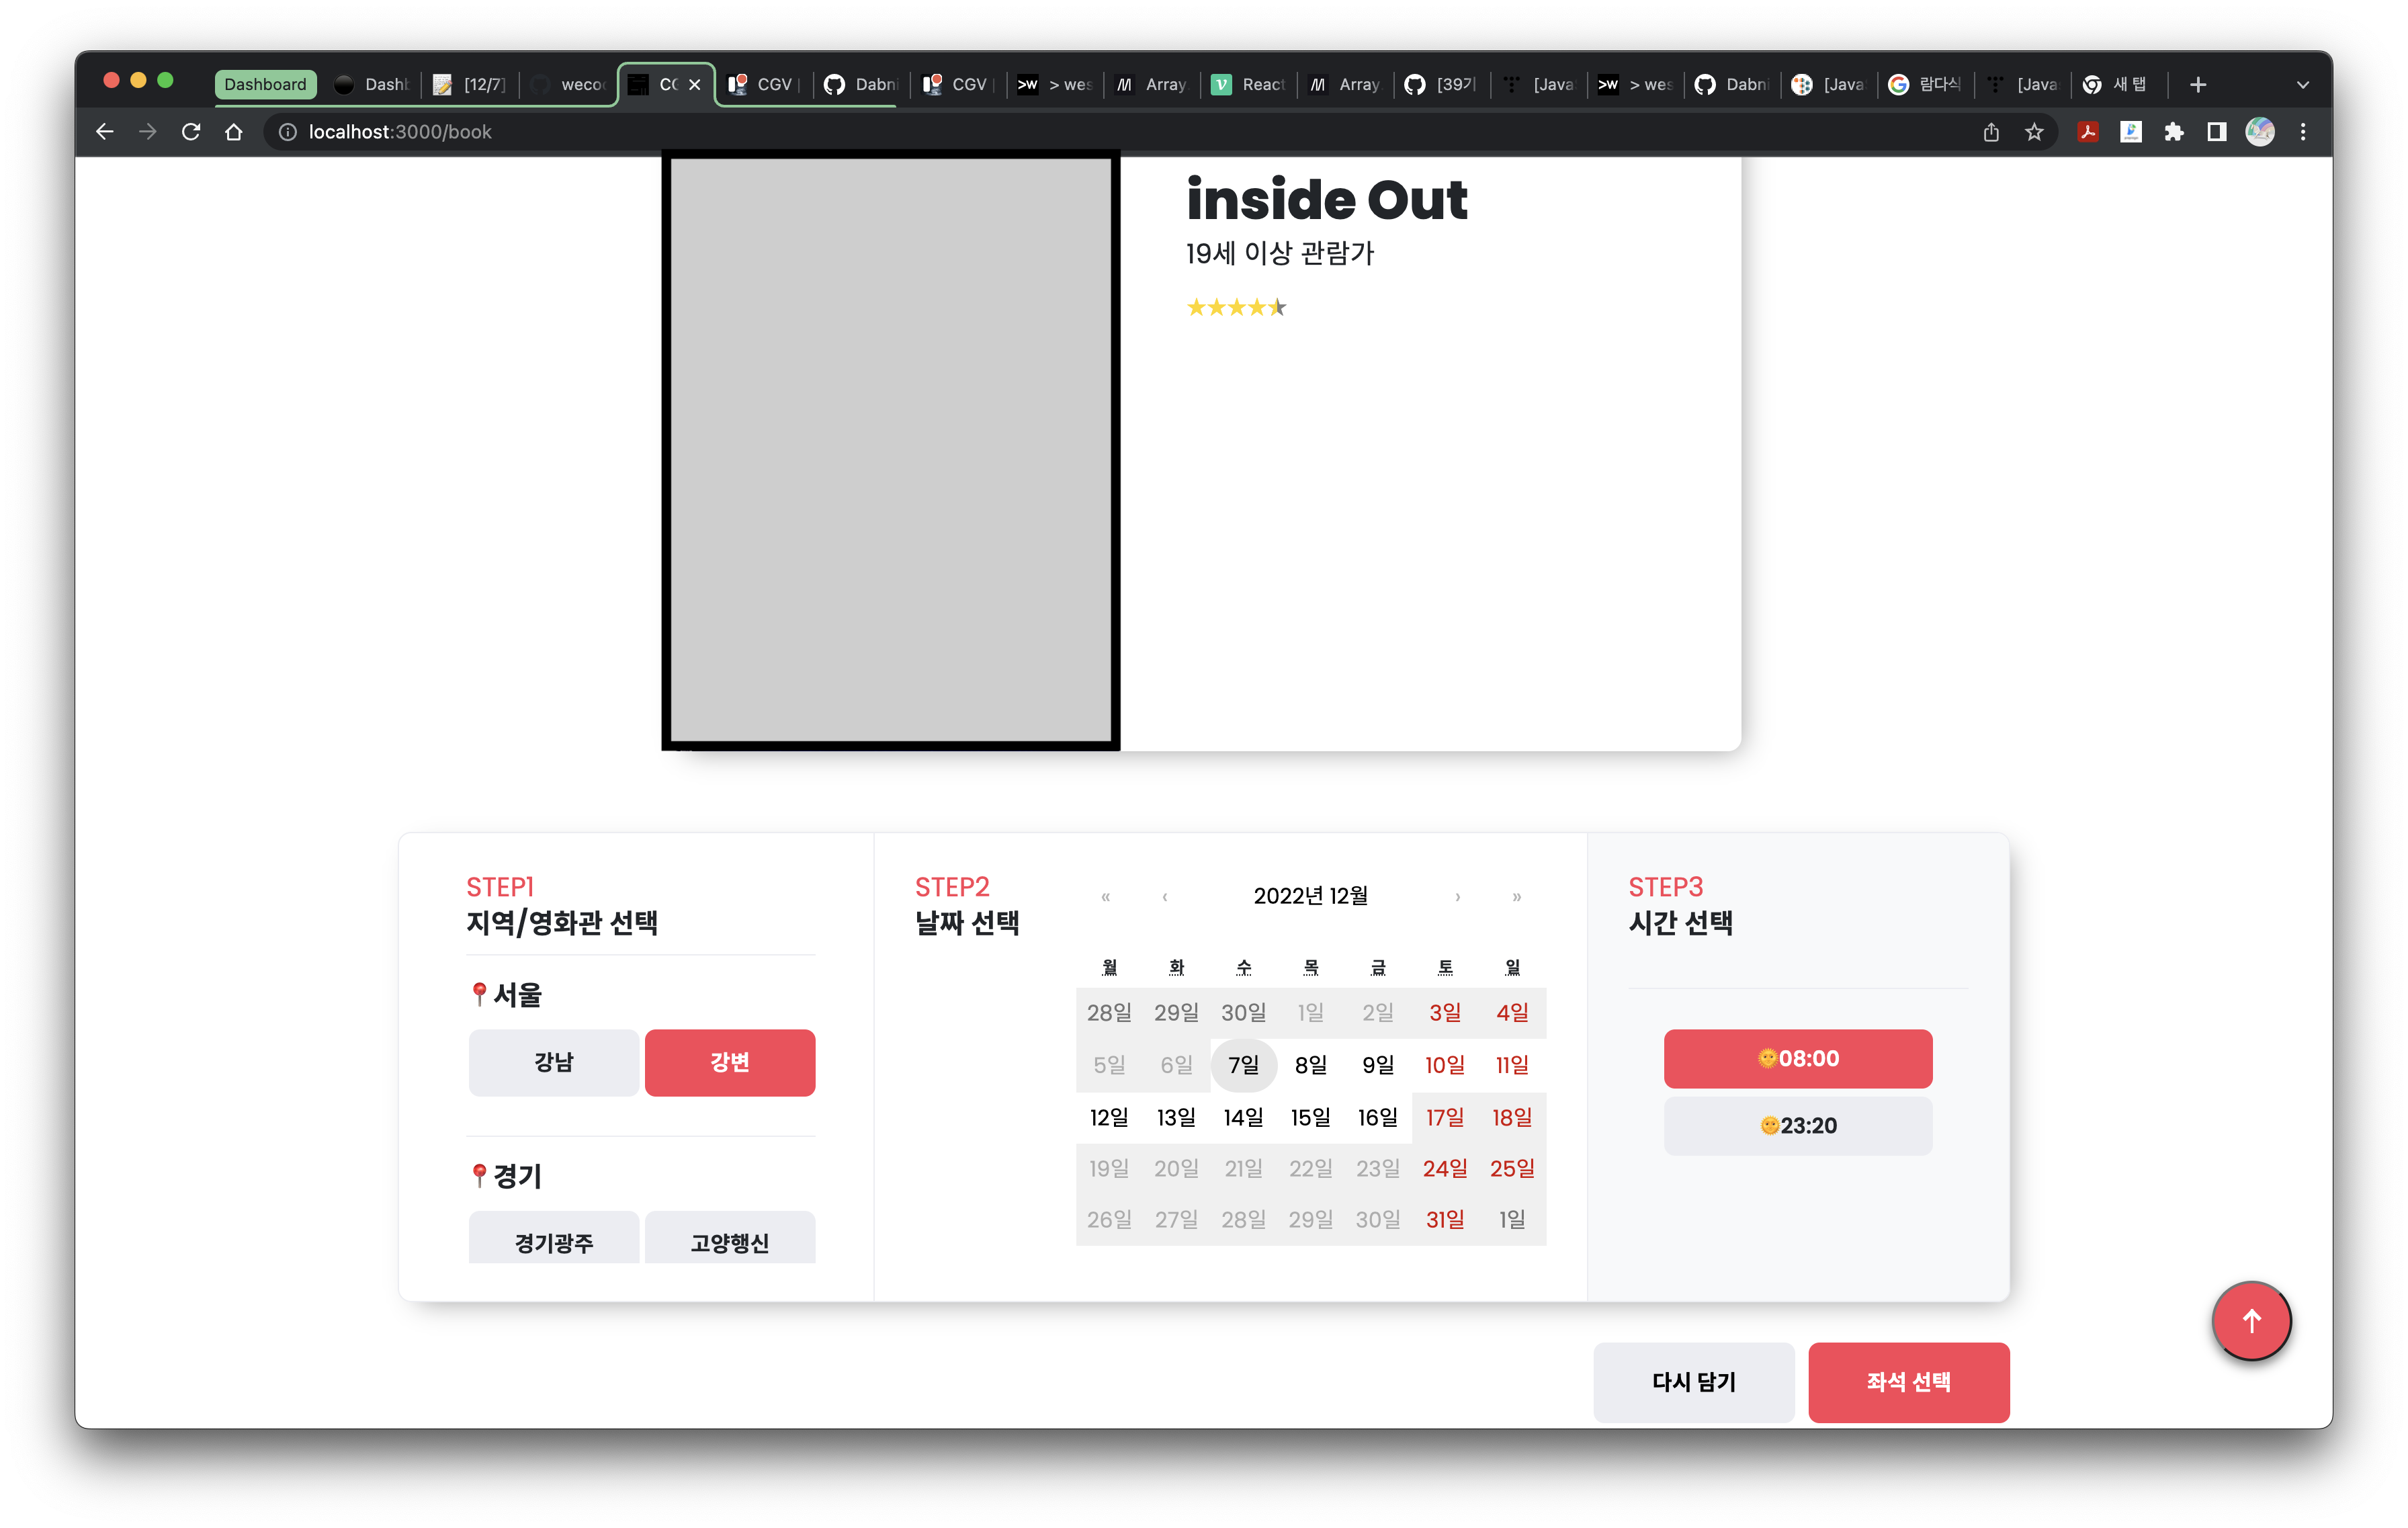Screen dimensions: 2408x1528
Task: Bookmark this page with star icon
Action: pyautogui.click(x=2034, y=132)
